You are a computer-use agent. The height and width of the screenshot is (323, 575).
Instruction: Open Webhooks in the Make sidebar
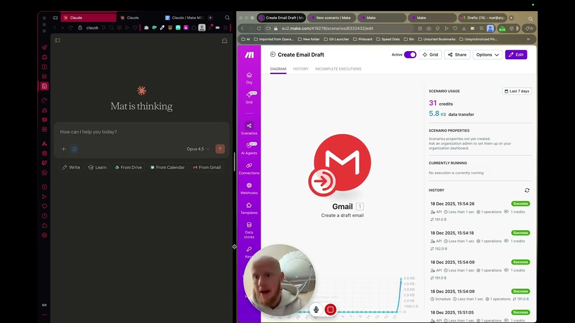pyautogui.click(x=249, y=188)
